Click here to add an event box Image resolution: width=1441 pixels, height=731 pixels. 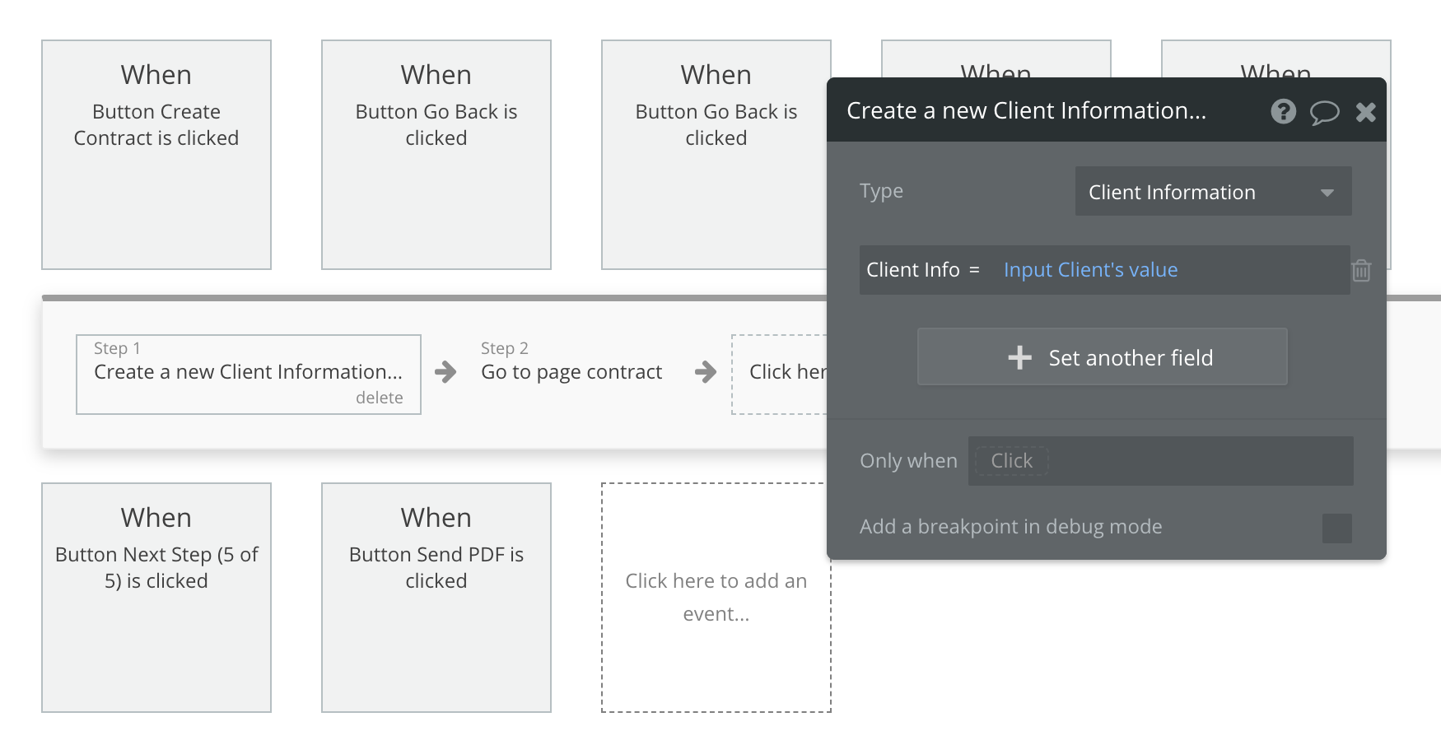pyautogui.click(x=716, y=598)
